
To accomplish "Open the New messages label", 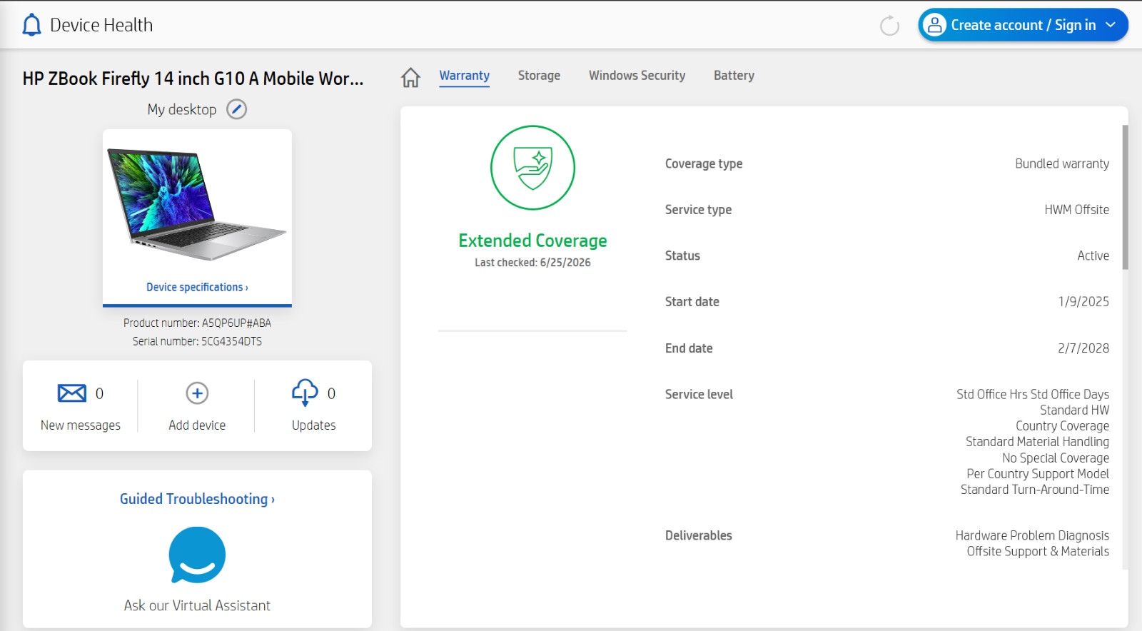I will (x=81, y=425).
